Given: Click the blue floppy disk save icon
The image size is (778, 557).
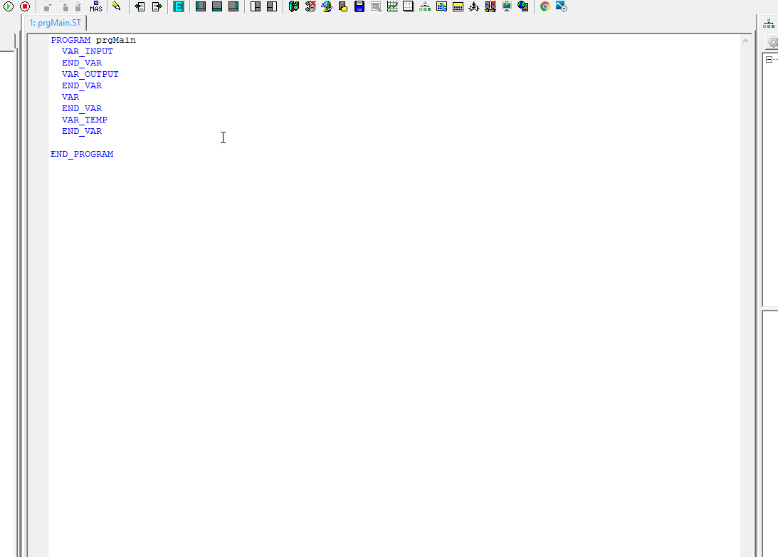Looking at the screenshot, I should [359, 6].
